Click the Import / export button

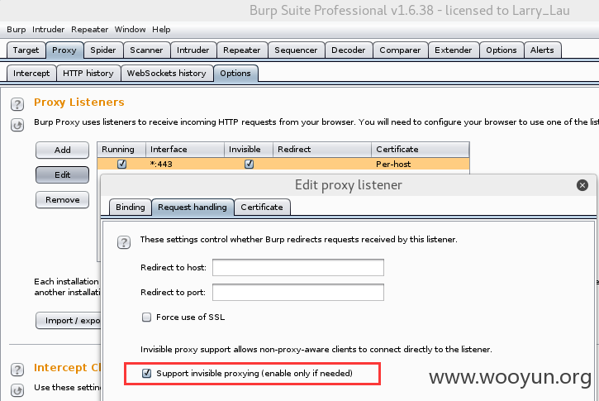click(x=69, y=320)
